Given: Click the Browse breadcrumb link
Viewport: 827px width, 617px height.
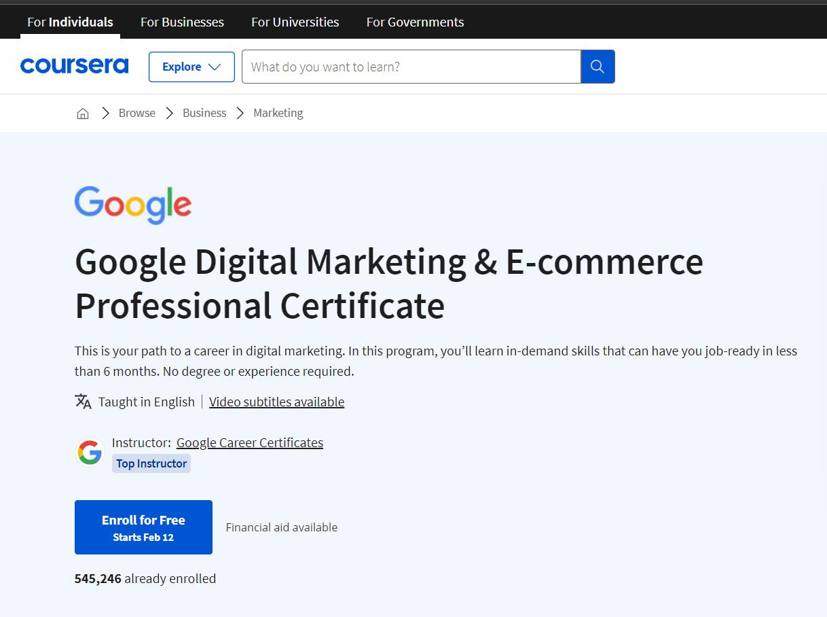Looking at the screenshot, I should point(137,113).
